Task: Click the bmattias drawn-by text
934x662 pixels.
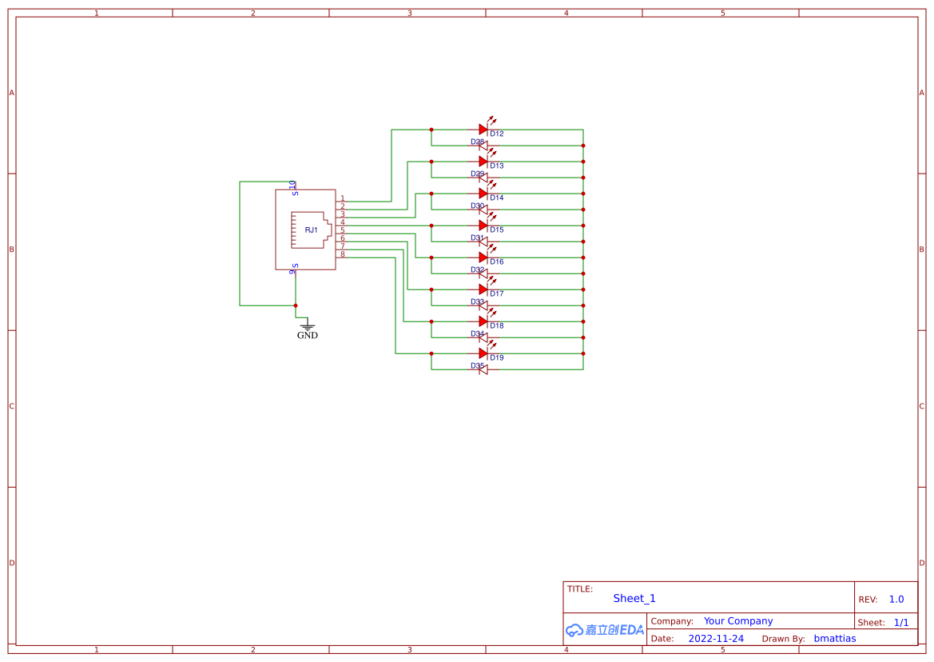Action: [834, 638]
